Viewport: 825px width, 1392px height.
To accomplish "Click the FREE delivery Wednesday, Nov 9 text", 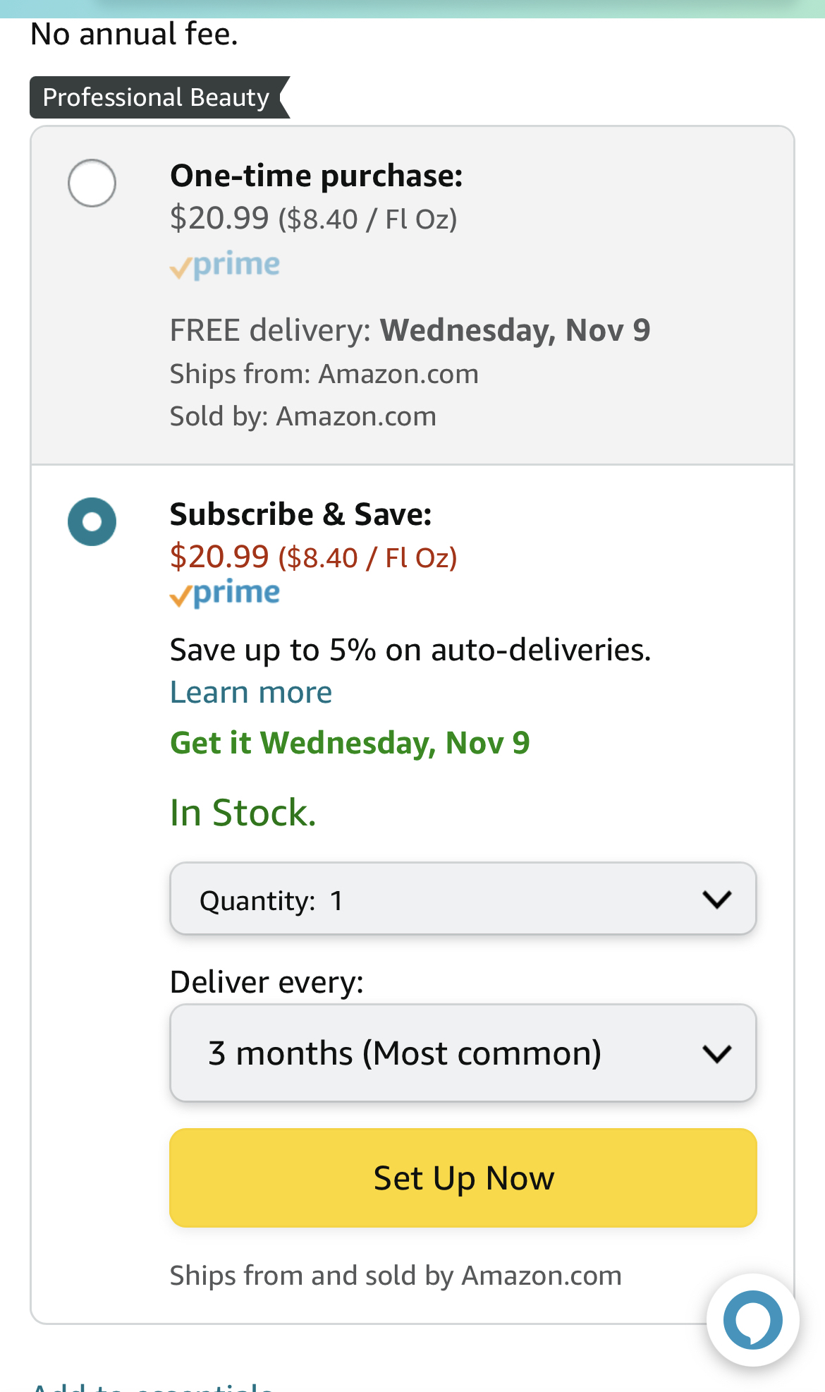I will click(x=410, y=329).
